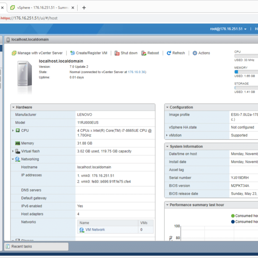Screen dimensions: 258x258
Task: Select the vSphere Summary browser tab
Action: (x=42, y=7)
